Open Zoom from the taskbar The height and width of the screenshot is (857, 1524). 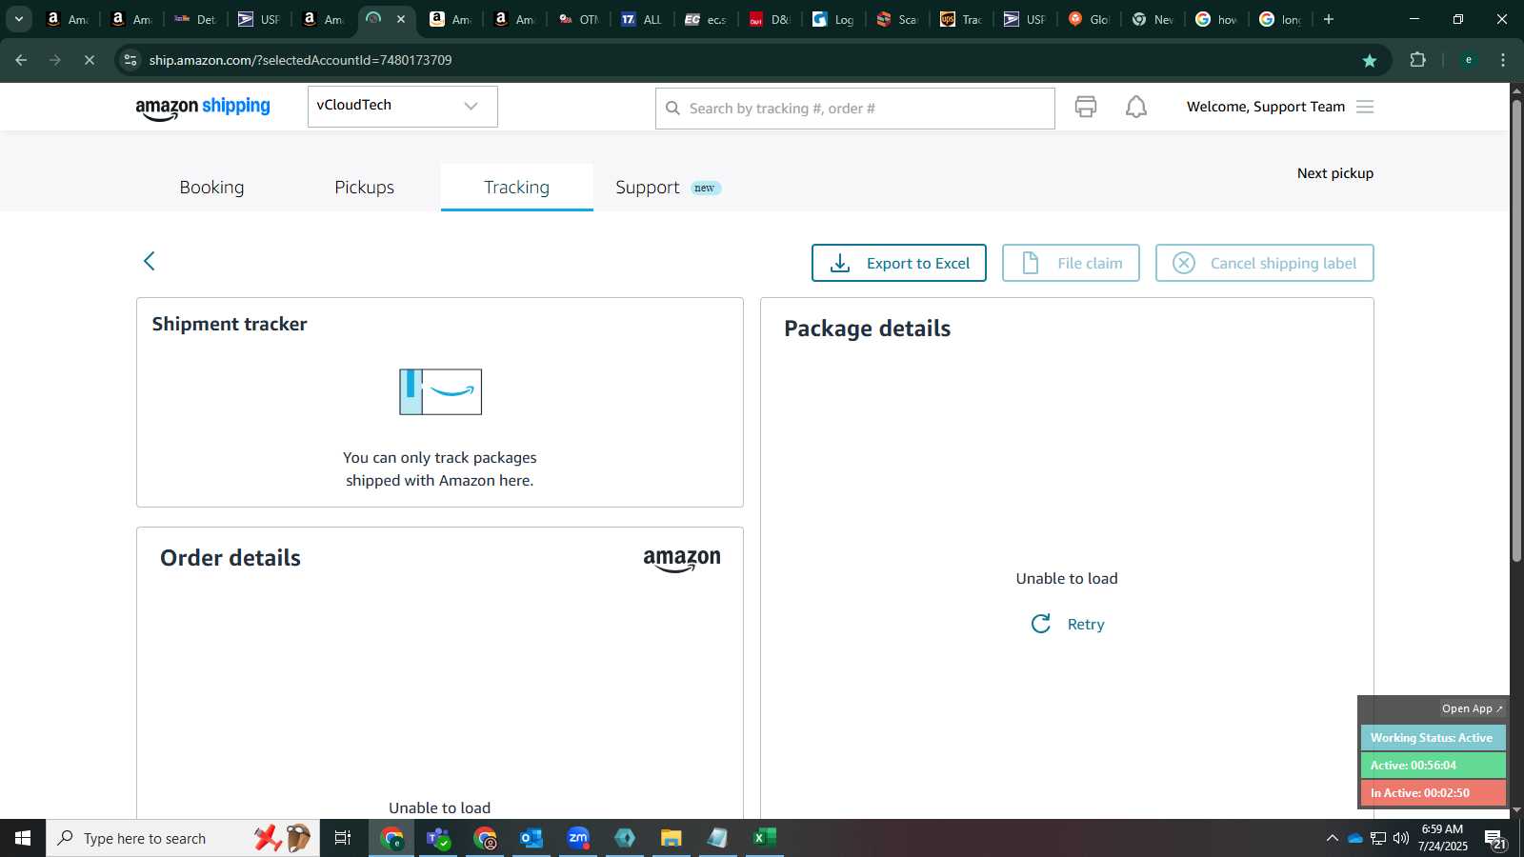578,838
